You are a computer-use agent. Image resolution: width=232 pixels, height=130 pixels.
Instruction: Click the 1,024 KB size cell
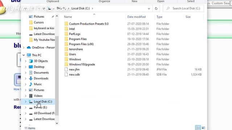196,74
